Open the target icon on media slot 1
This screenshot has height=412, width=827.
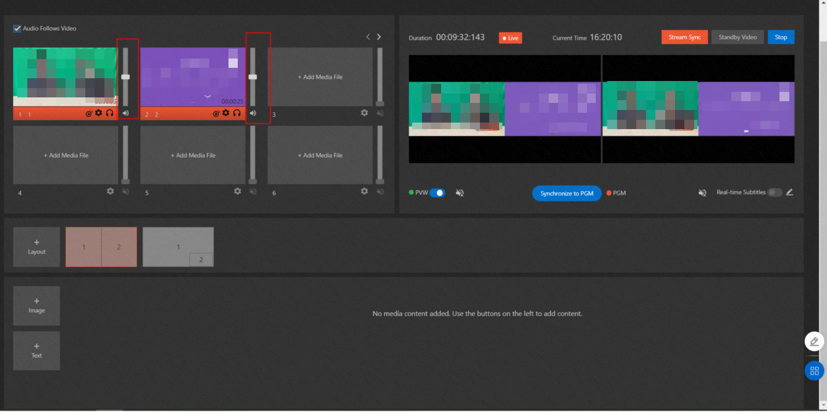pyautogui.click(x=89, y=113)
